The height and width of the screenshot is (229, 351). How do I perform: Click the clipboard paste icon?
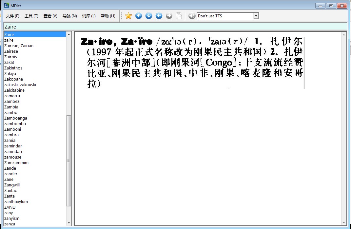[x=179, y=16]
